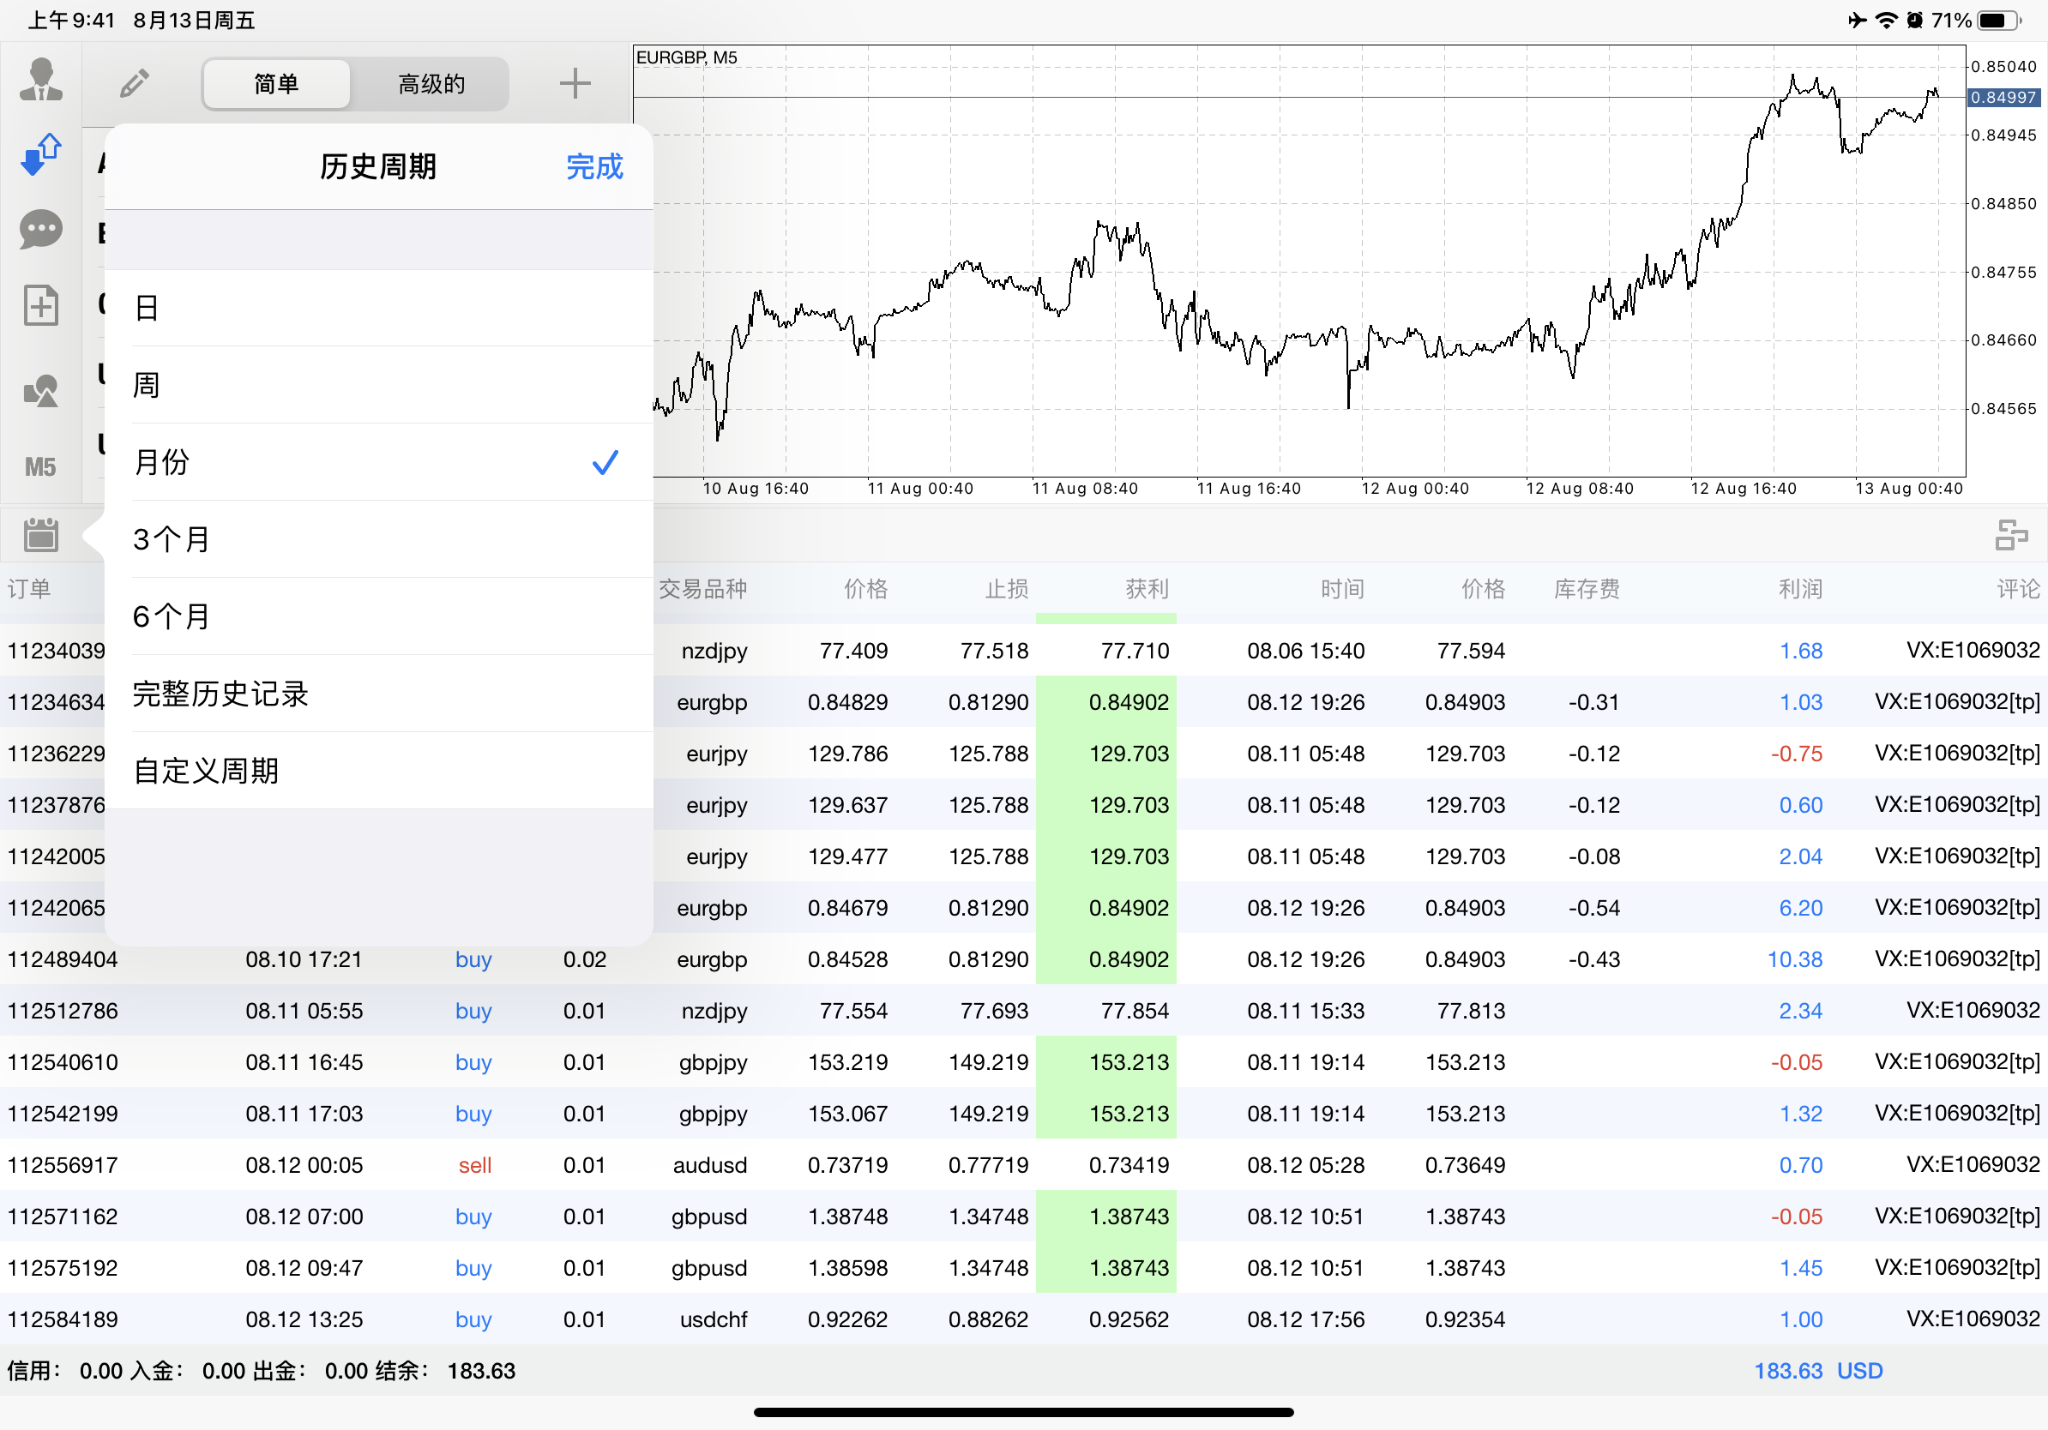Open the chat messages bubble icon

41,230
